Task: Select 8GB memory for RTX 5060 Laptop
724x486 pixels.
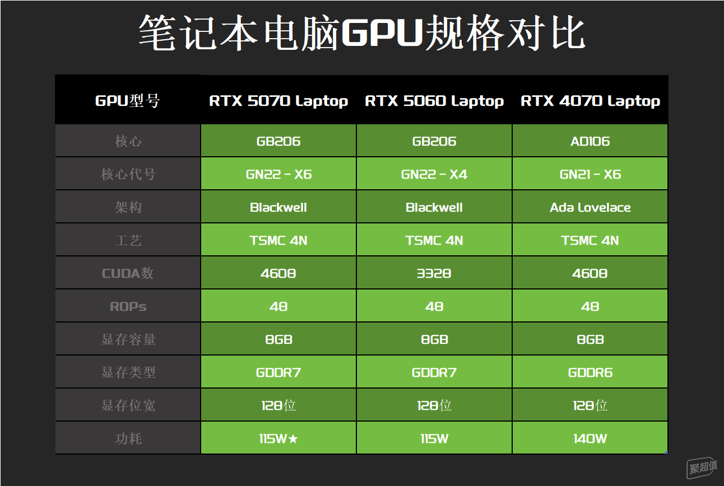Action: (434, 339)
